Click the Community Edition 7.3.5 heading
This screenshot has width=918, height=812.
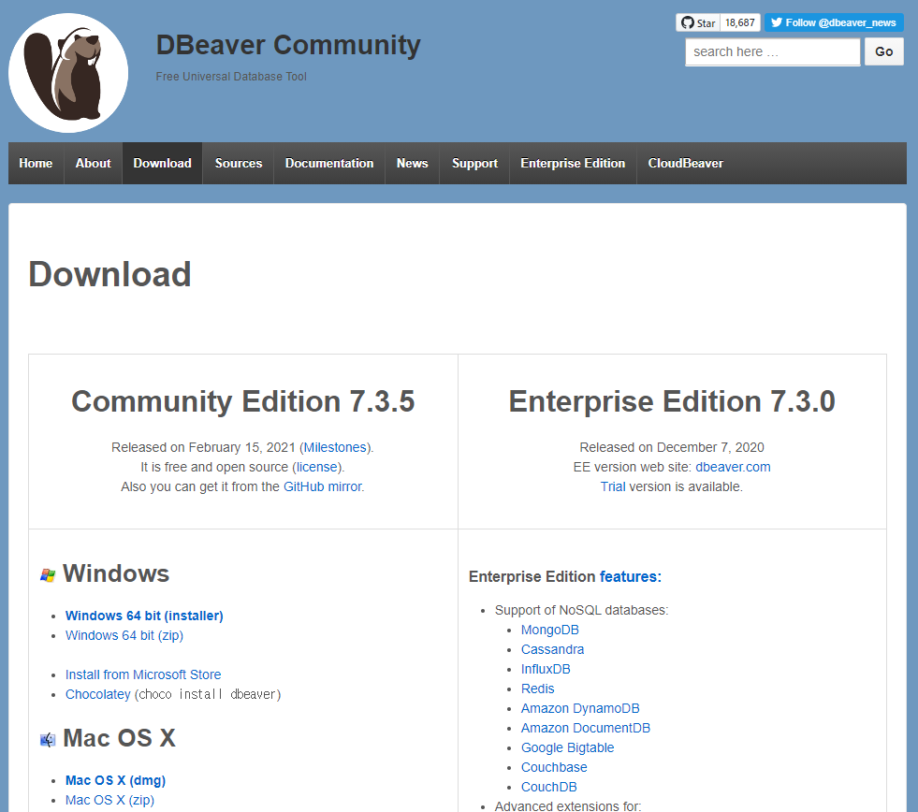point(243,401)
